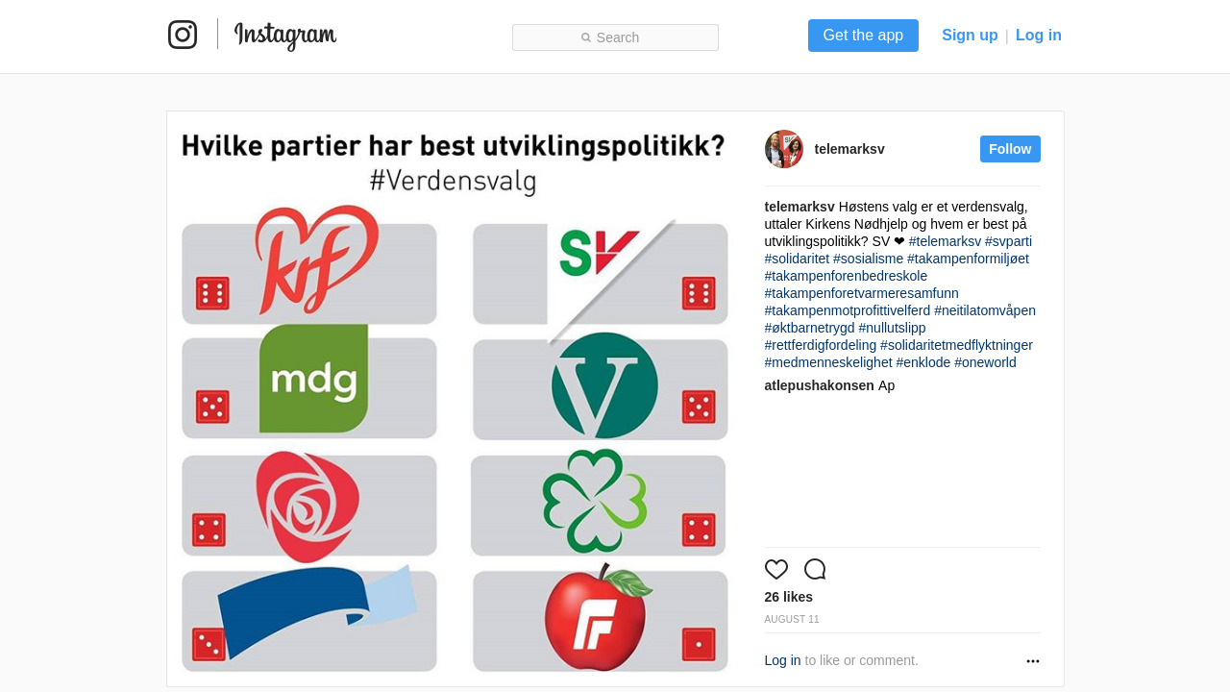The height and width of the screenshot is (692, 1230).
Task: Follow the telemarksv account
Action: tap(1010, 149)
